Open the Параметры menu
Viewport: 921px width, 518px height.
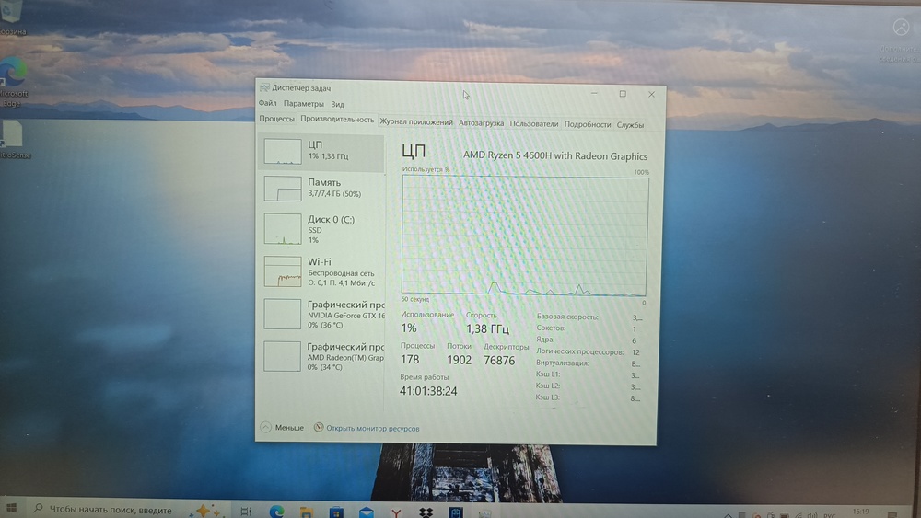[x=304, y=104]
